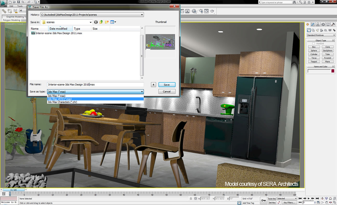Open the Tools menu
Screen dimensions: 337x205
[x=20, y=6]
